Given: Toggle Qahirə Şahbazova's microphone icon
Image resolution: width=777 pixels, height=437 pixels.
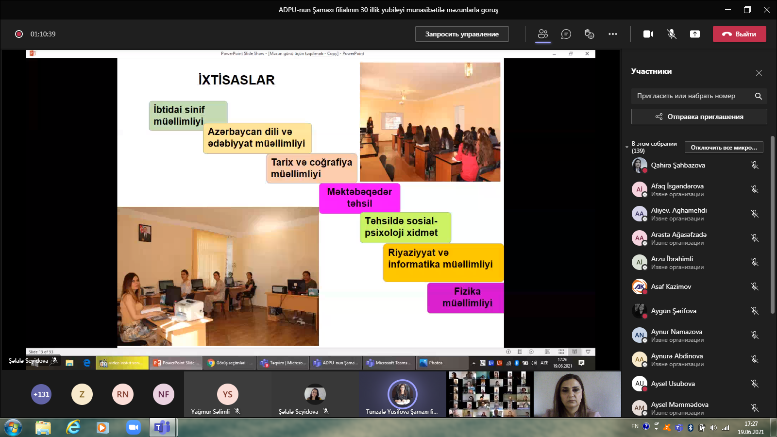Looking at the screenshot, I should coord(755,165).
